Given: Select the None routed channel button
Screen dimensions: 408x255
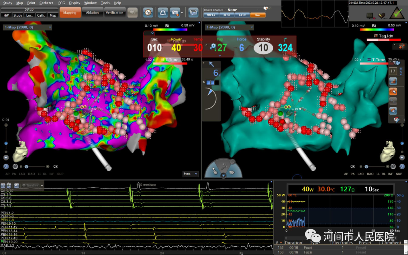Looking at the screenshot, I should tap(258, 15).
